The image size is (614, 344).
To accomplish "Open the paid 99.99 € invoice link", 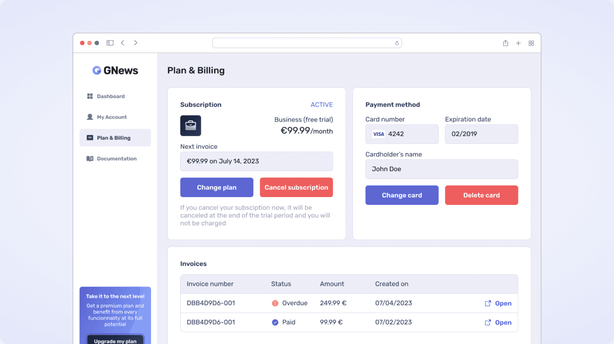I will click(x=498, y=322).
